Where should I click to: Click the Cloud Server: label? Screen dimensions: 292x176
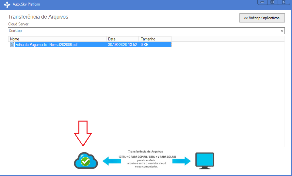click(x=19, y=24)
